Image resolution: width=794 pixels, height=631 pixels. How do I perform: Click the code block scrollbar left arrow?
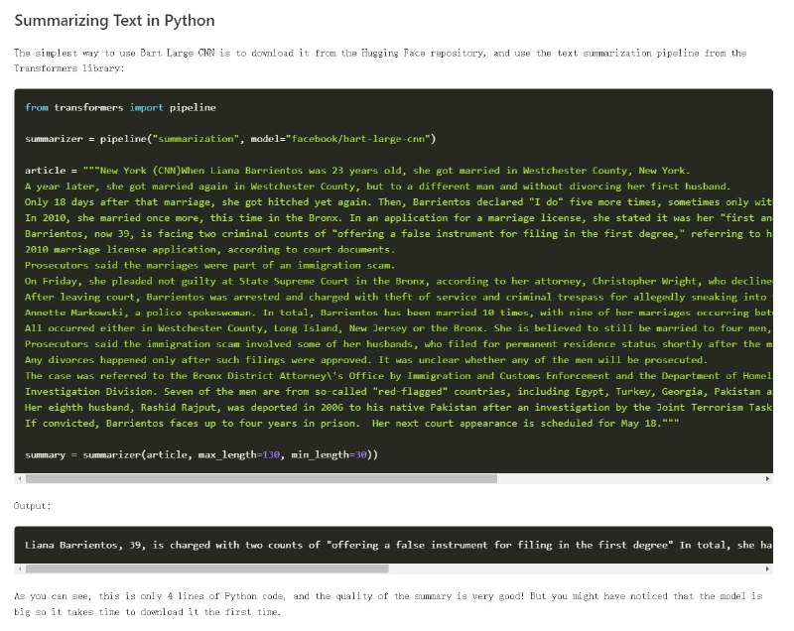(x=20, y=478)
